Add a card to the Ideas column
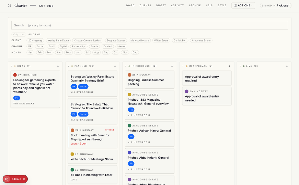 (x=58, y=66)
